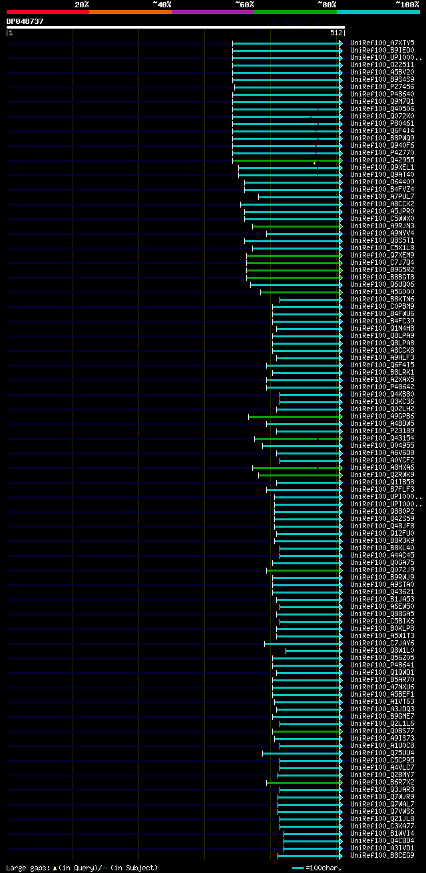The image size is (426, 873).
Task: Click the green ~80% identity legend segment
Action: click(x=296, y=12)
